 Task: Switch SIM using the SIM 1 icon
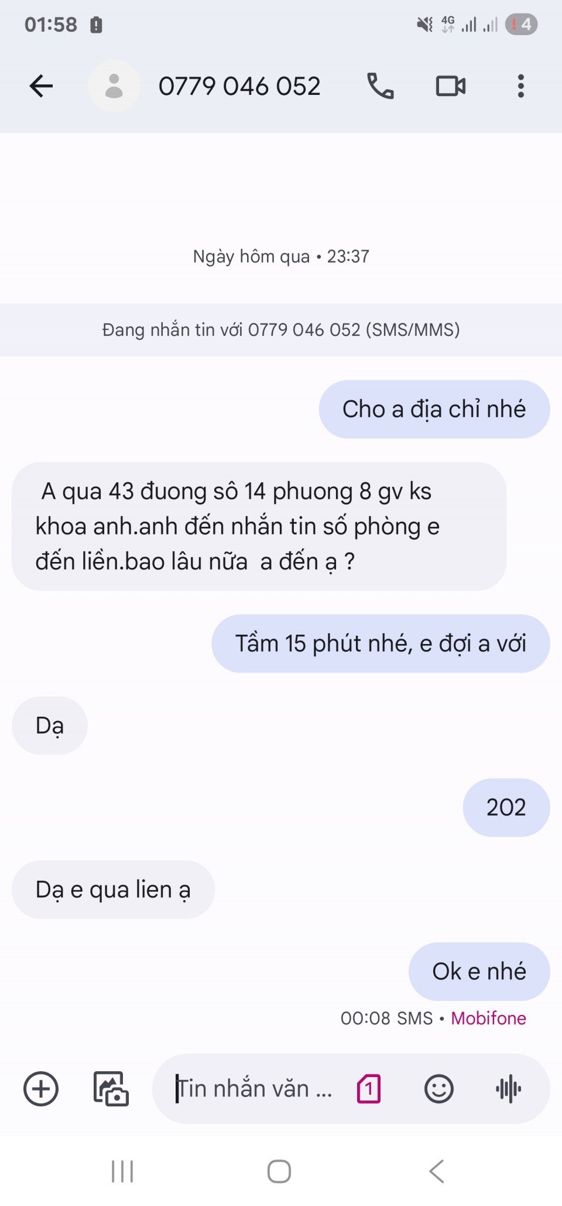369,1089
